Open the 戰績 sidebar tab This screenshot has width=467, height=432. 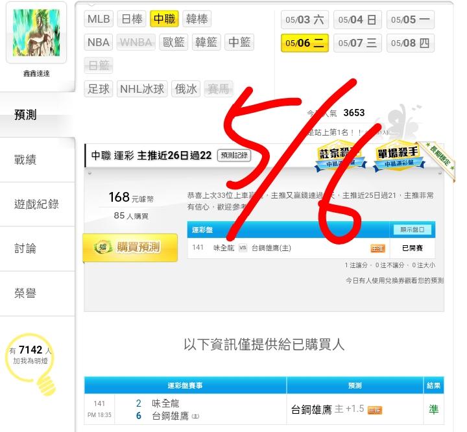point(25,160)
